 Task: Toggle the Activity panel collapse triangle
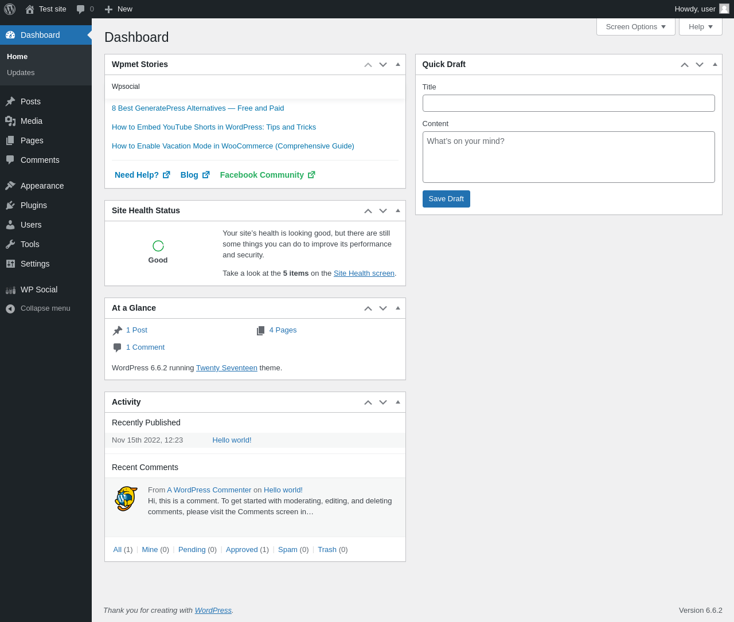pyautogui.click(x=398, y=402)
